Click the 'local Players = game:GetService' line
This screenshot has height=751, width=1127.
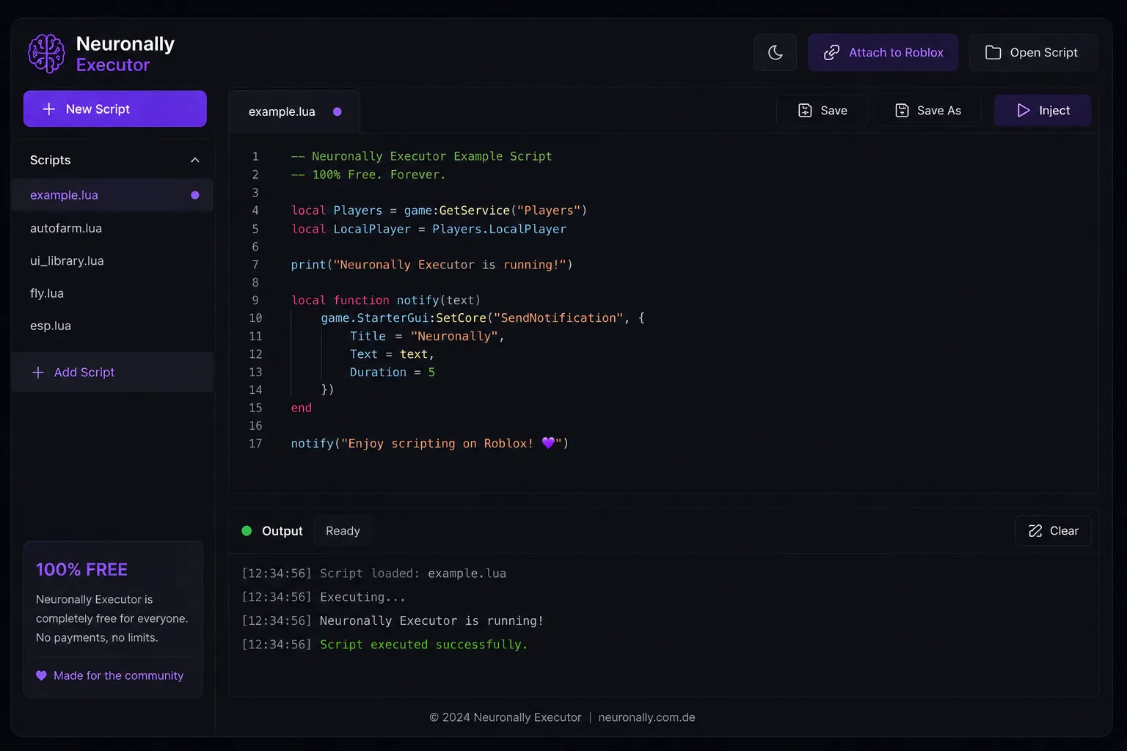(x=439, y=210)
